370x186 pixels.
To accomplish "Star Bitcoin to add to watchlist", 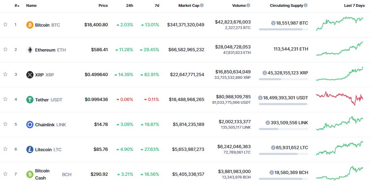I will tap(5, 25).
